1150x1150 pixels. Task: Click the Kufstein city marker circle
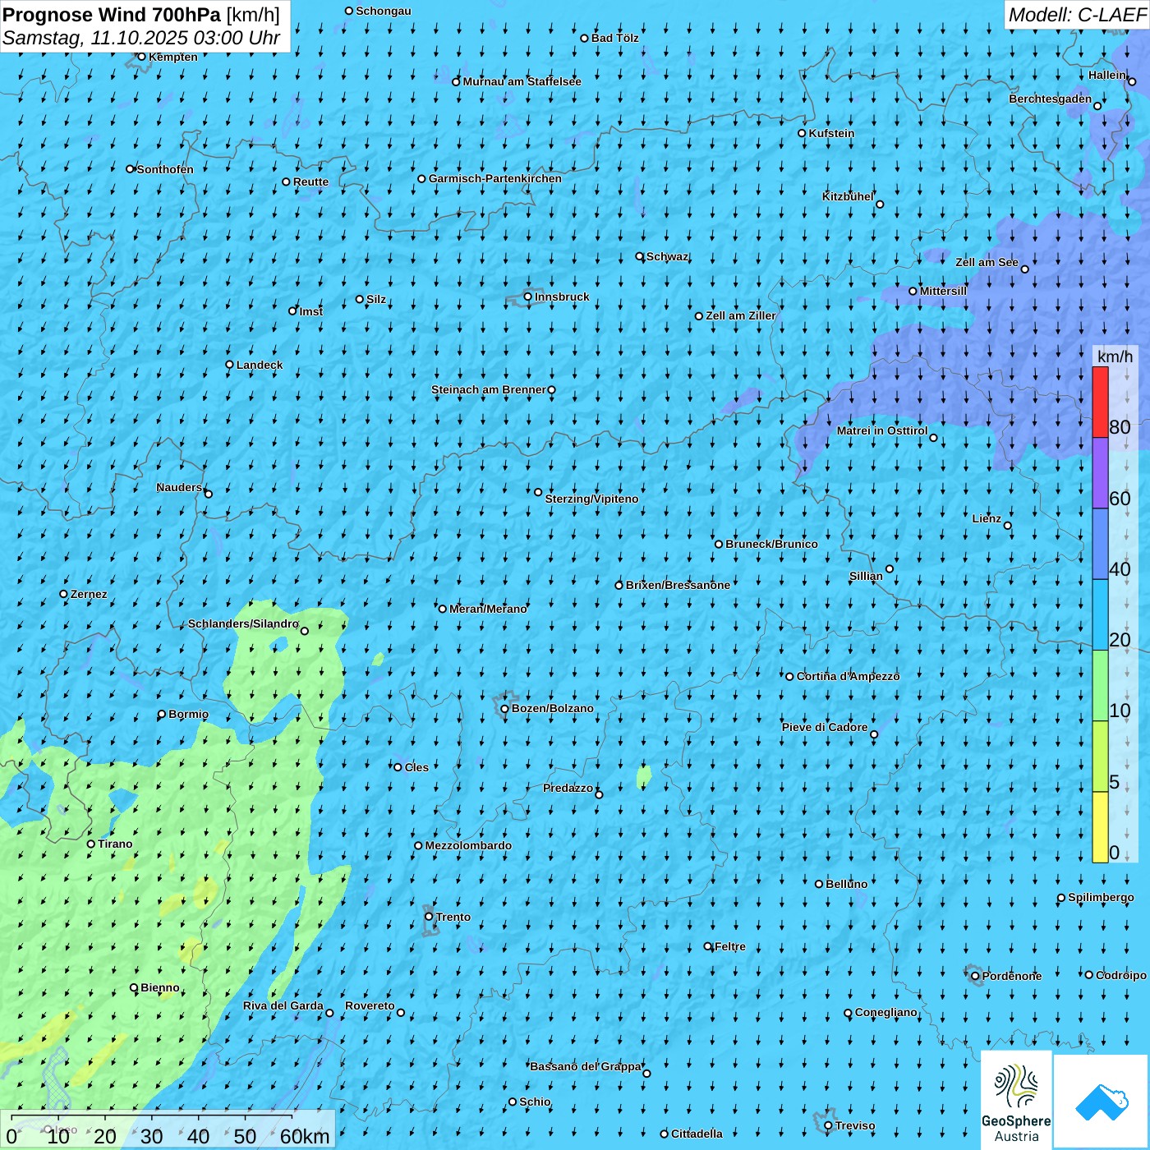[802, 133]
